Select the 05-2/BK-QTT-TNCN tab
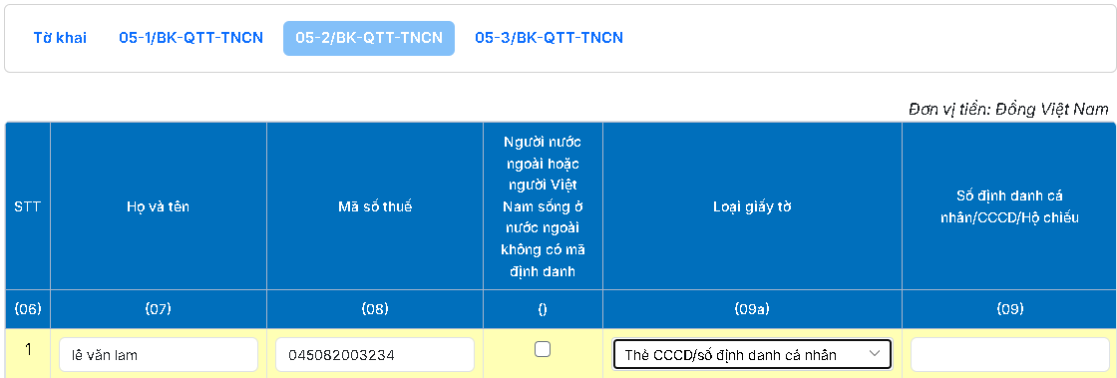This screenshot has width=1117, height=378. pyautogui.click(x=369, y=38)
